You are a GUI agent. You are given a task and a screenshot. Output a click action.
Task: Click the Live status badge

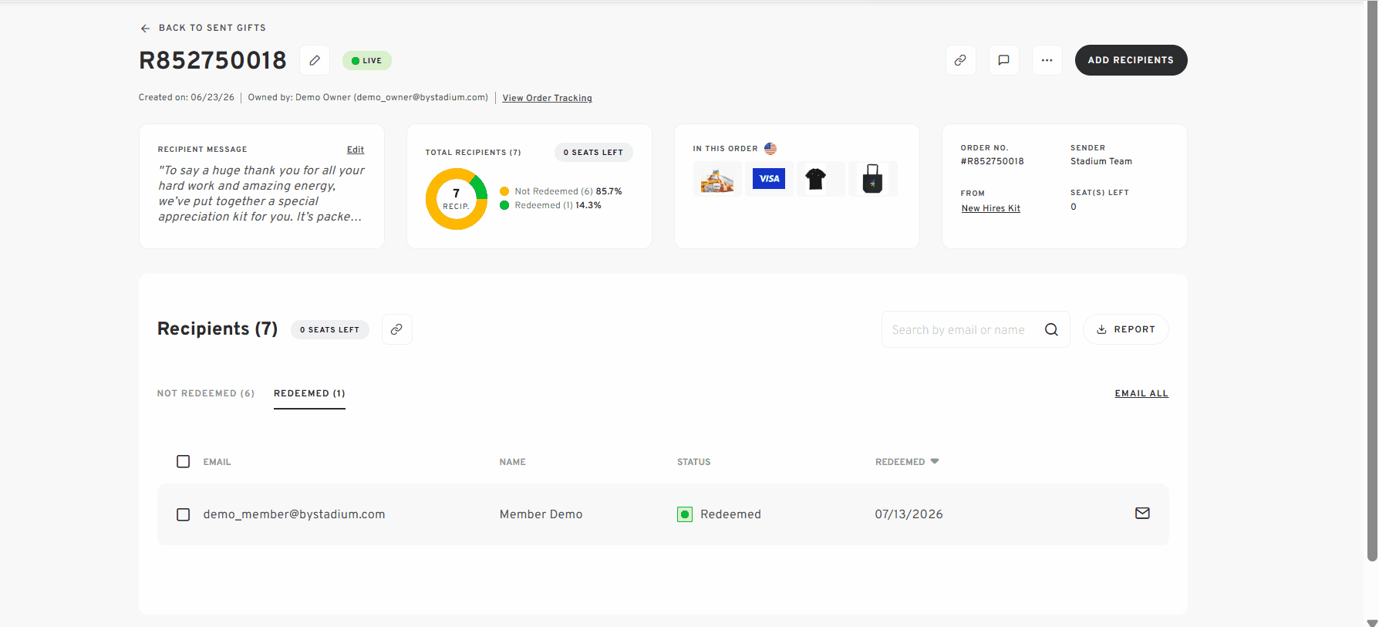coord(367,60)
